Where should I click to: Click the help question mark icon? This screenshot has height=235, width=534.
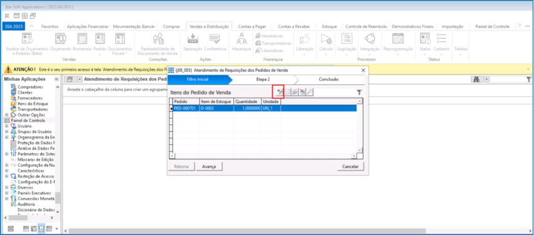click(x=520, y=26)
